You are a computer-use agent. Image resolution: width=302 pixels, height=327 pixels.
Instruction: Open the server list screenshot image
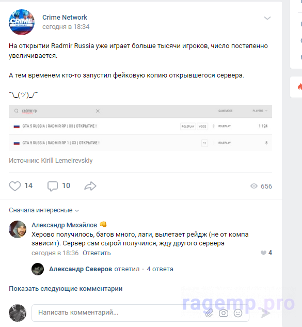pyautogui.click(x=140, y=128)
